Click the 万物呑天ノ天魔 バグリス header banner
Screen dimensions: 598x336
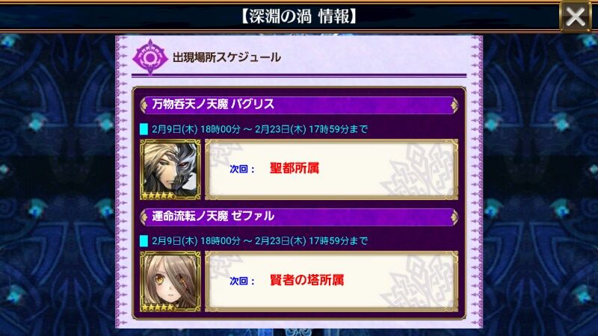pyautogui.click(x=299, y=105)
